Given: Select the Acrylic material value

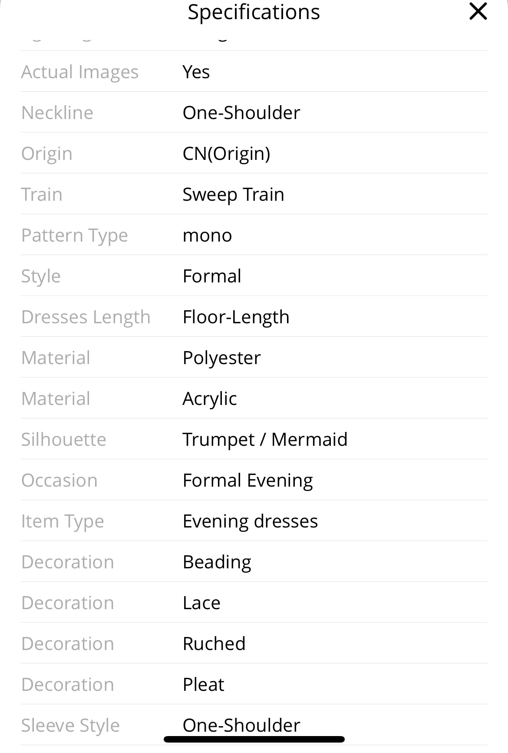Looking at the screenshot, I should tap(210, 399).
